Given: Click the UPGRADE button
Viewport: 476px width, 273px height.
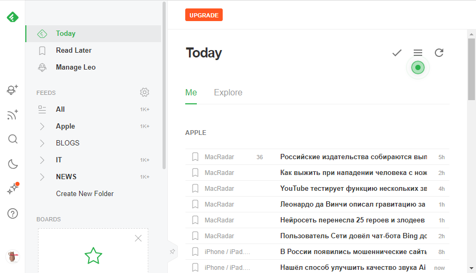Looking at the screenshot, I should [x=204, y=15].
